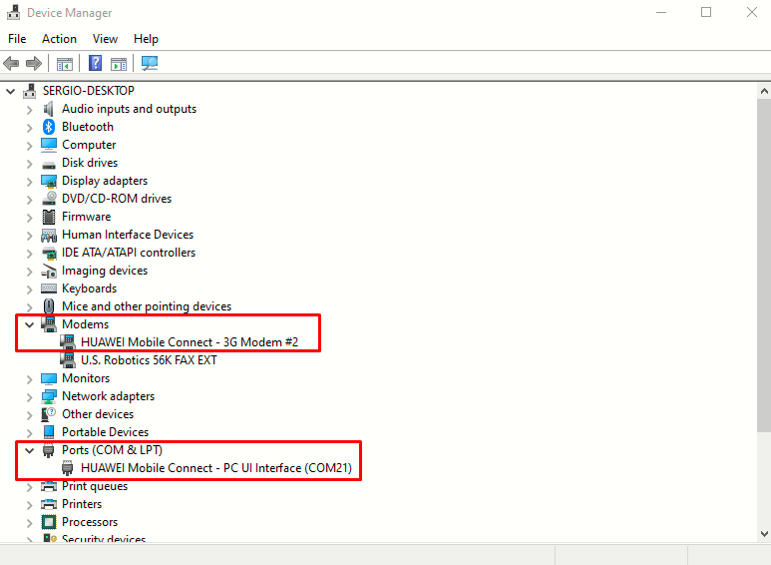Click scan for hardware changes monitor icon

[x=150, y=63]
